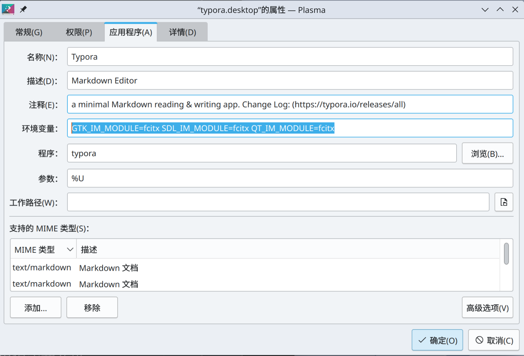The height and width of the screenshot is (356, 524).
Task: Minimize the properties dialog
Action: [x=485, y=10]
